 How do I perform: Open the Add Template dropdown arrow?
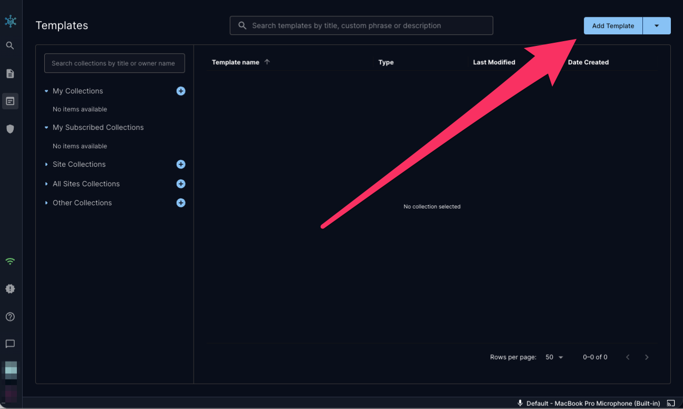pyautogui.click(x=657, y=26)
